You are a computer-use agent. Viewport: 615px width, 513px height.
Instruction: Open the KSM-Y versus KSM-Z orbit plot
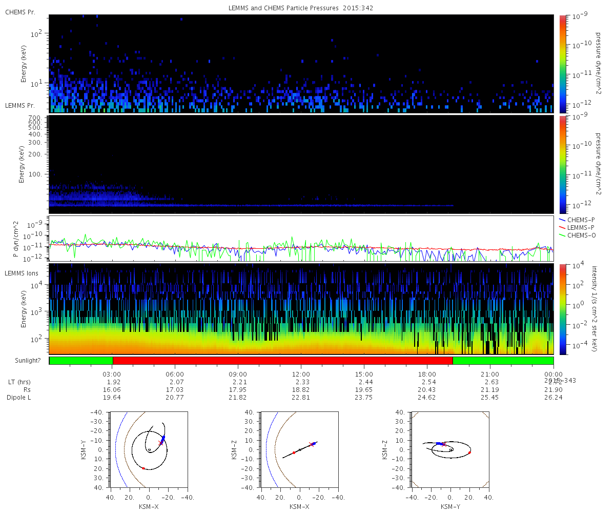[450, 449]
